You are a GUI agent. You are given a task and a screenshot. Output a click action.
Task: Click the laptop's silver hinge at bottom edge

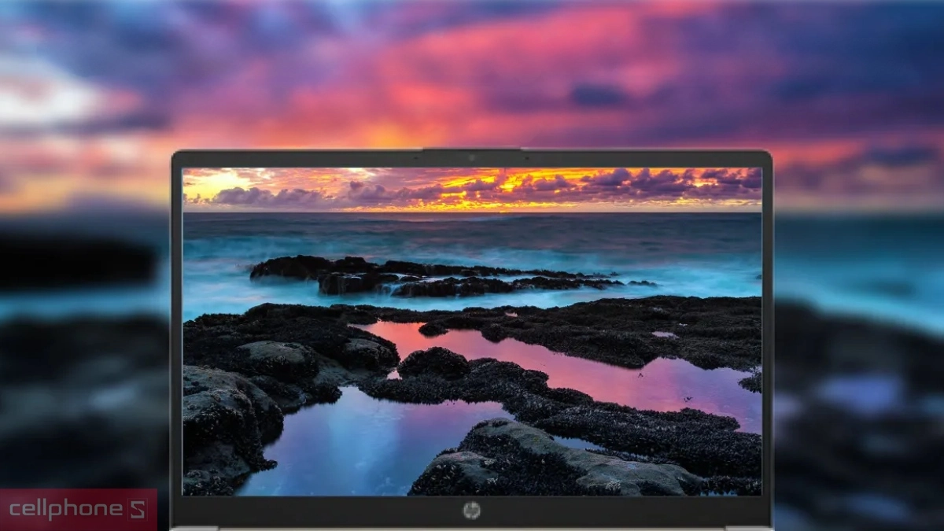tap(472, 528)
